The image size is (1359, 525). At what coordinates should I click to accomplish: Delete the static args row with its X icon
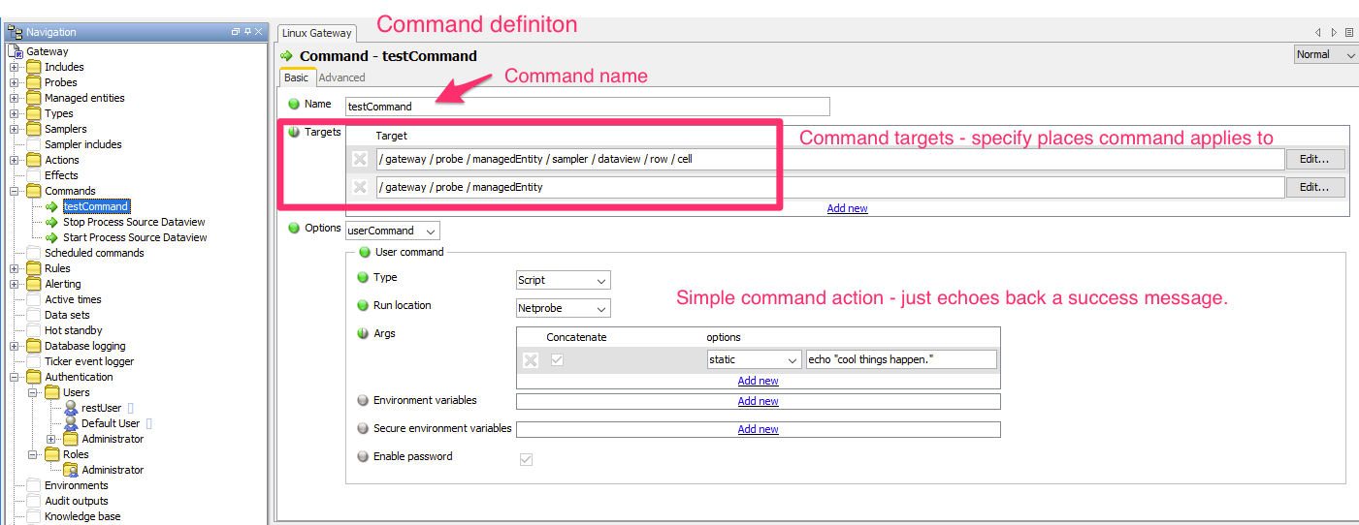(531, 360)
